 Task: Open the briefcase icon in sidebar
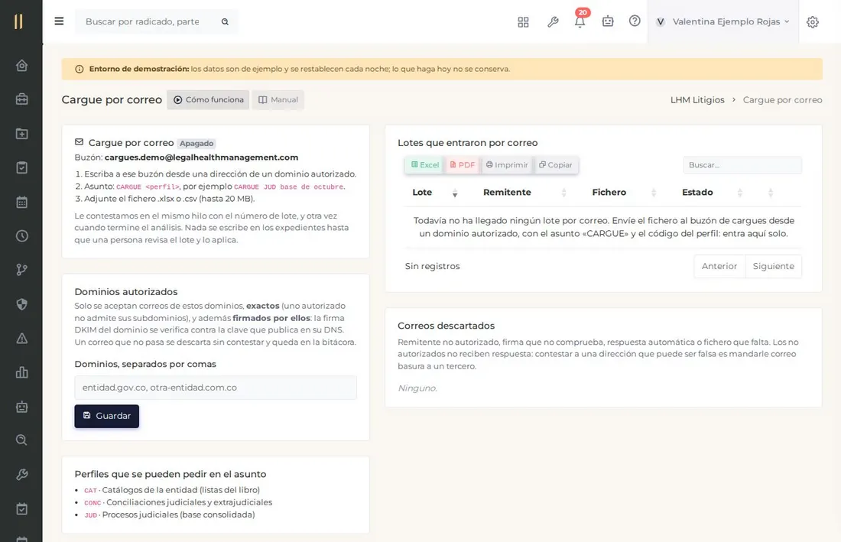coord(21,99)
